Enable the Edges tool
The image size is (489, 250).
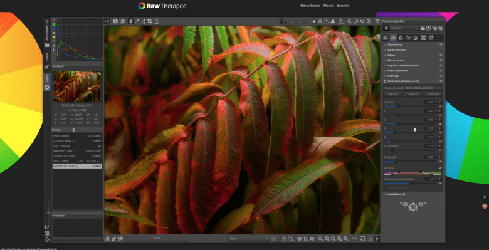coord(385,55)
